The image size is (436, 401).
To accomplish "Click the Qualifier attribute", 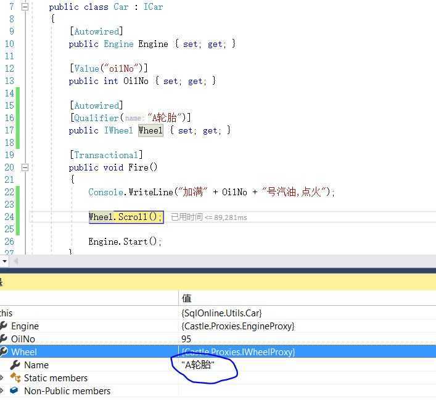I will coord(96,118).
